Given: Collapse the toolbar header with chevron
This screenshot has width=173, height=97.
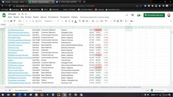Looking at the screenshot, I should click(171, 21).
